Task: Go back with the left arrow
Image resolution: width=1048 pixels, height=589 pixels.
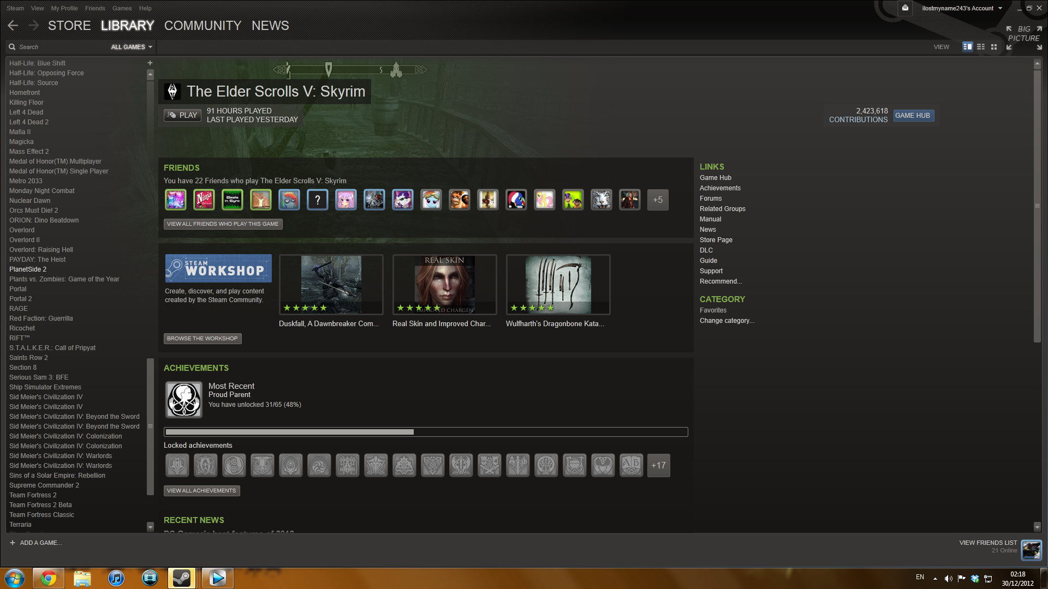Action: pos(13,26)
